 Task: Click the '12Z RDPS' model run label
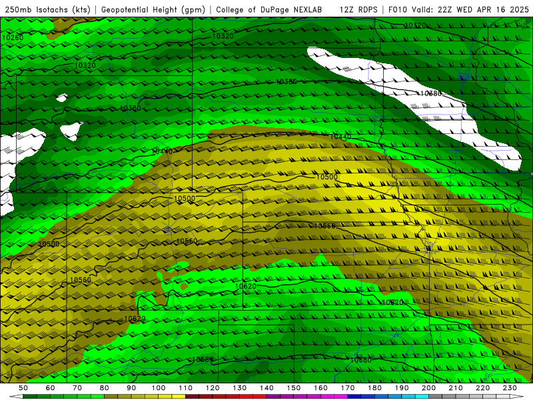[x=358, y=10]
